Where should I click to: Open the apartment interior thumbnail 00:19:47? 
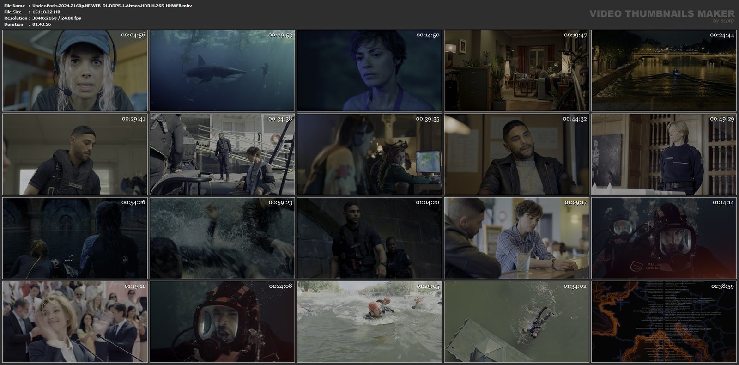click(x=517, y=71)
